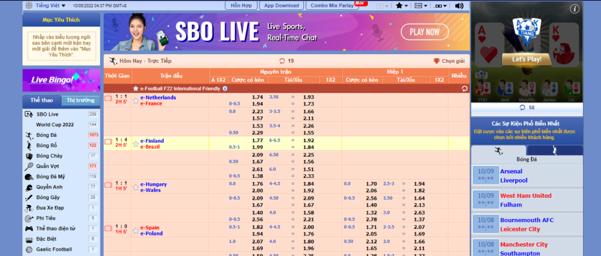Open SBO Live in the sports sidebar
This screenshot has width=601, height=256.
click(x=61, y=114)
